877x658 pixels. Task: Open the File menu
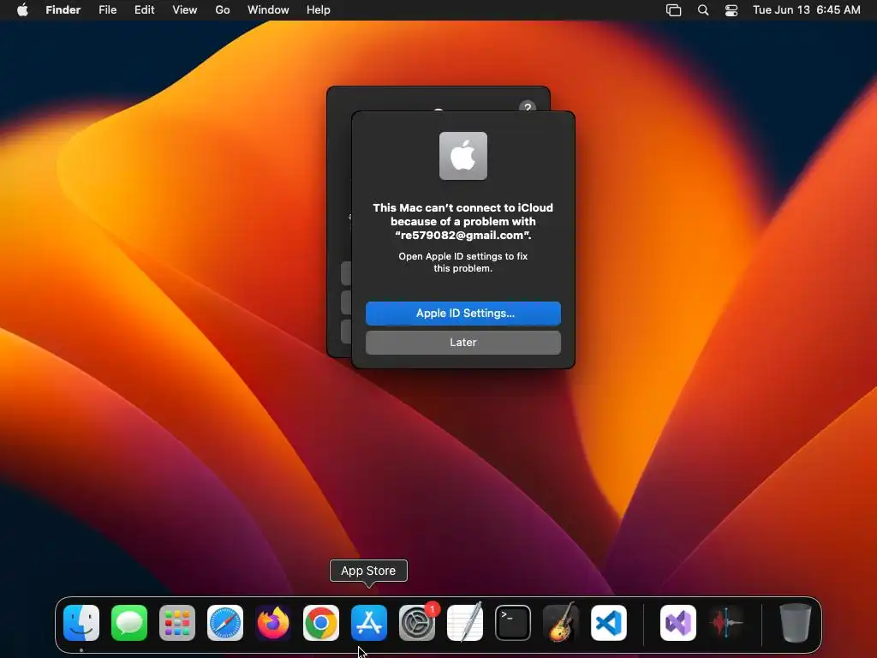pos(107,10)
